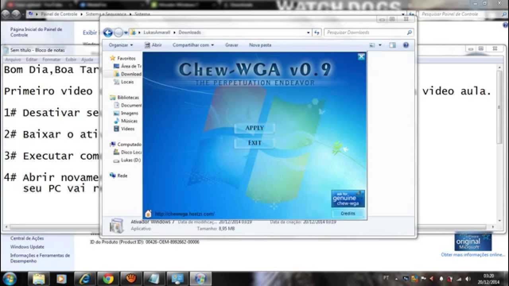Click the home icon beside the Chew-WGA URL
Viewport: 509px width, 286px height.
[x=148, y=213]
